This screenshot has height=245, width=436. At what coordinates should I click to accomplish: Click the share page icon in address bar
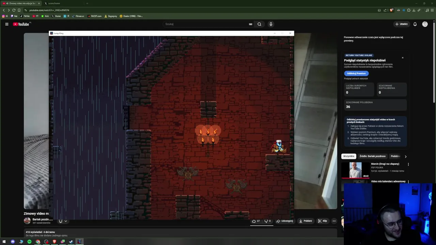click(x=385, y=10)
